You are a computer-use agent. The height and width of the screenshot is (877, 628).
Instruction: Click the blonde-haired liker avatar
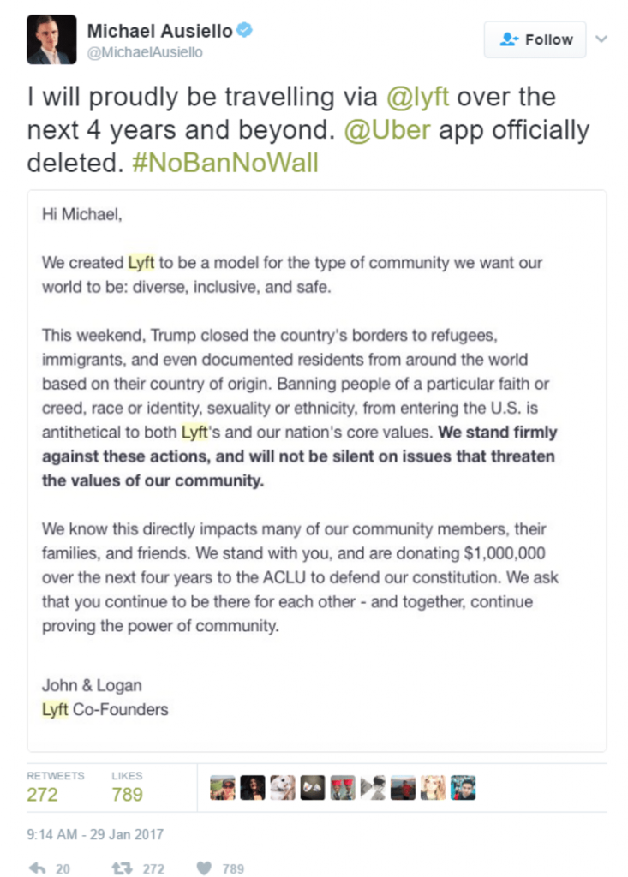tap(434, 788)
